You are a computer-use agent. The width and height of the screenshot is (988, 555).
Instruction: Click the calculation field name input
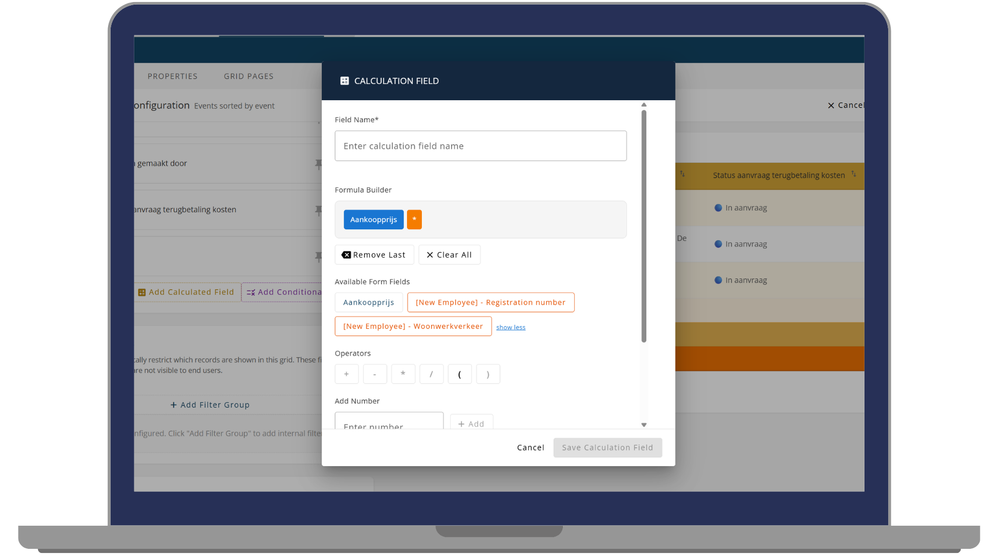[480, 146]
